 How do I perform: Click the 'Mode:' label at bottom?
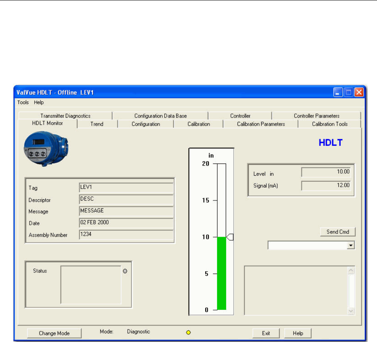pos(106,331)
